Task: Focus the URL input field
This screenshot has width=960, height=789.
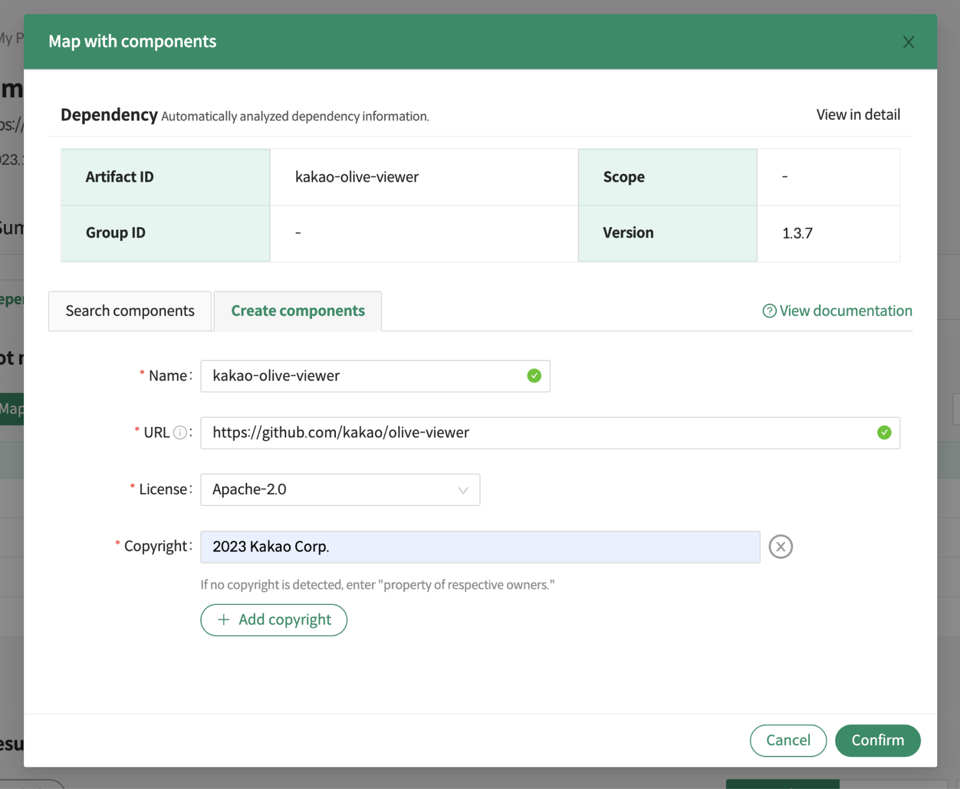Action: click(550, 433)
